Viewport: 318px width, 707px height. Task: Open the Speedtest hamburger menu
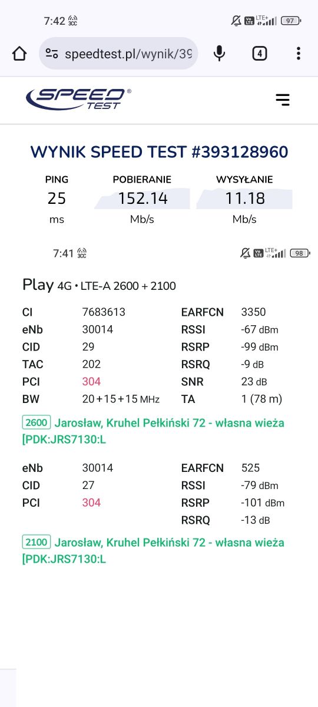pos(283,100)
